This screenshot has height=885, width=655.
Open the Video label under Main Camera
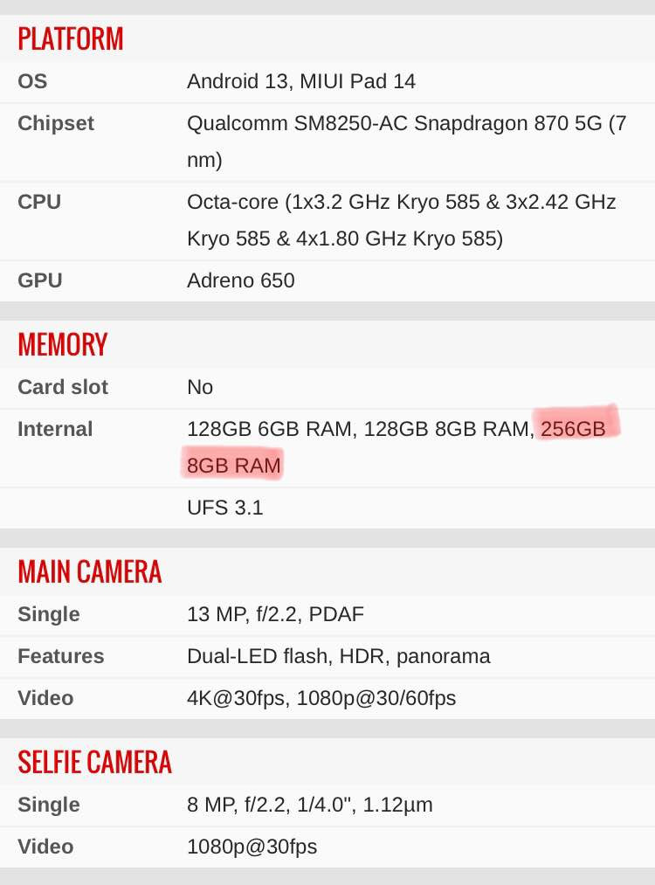coord(45,698)
